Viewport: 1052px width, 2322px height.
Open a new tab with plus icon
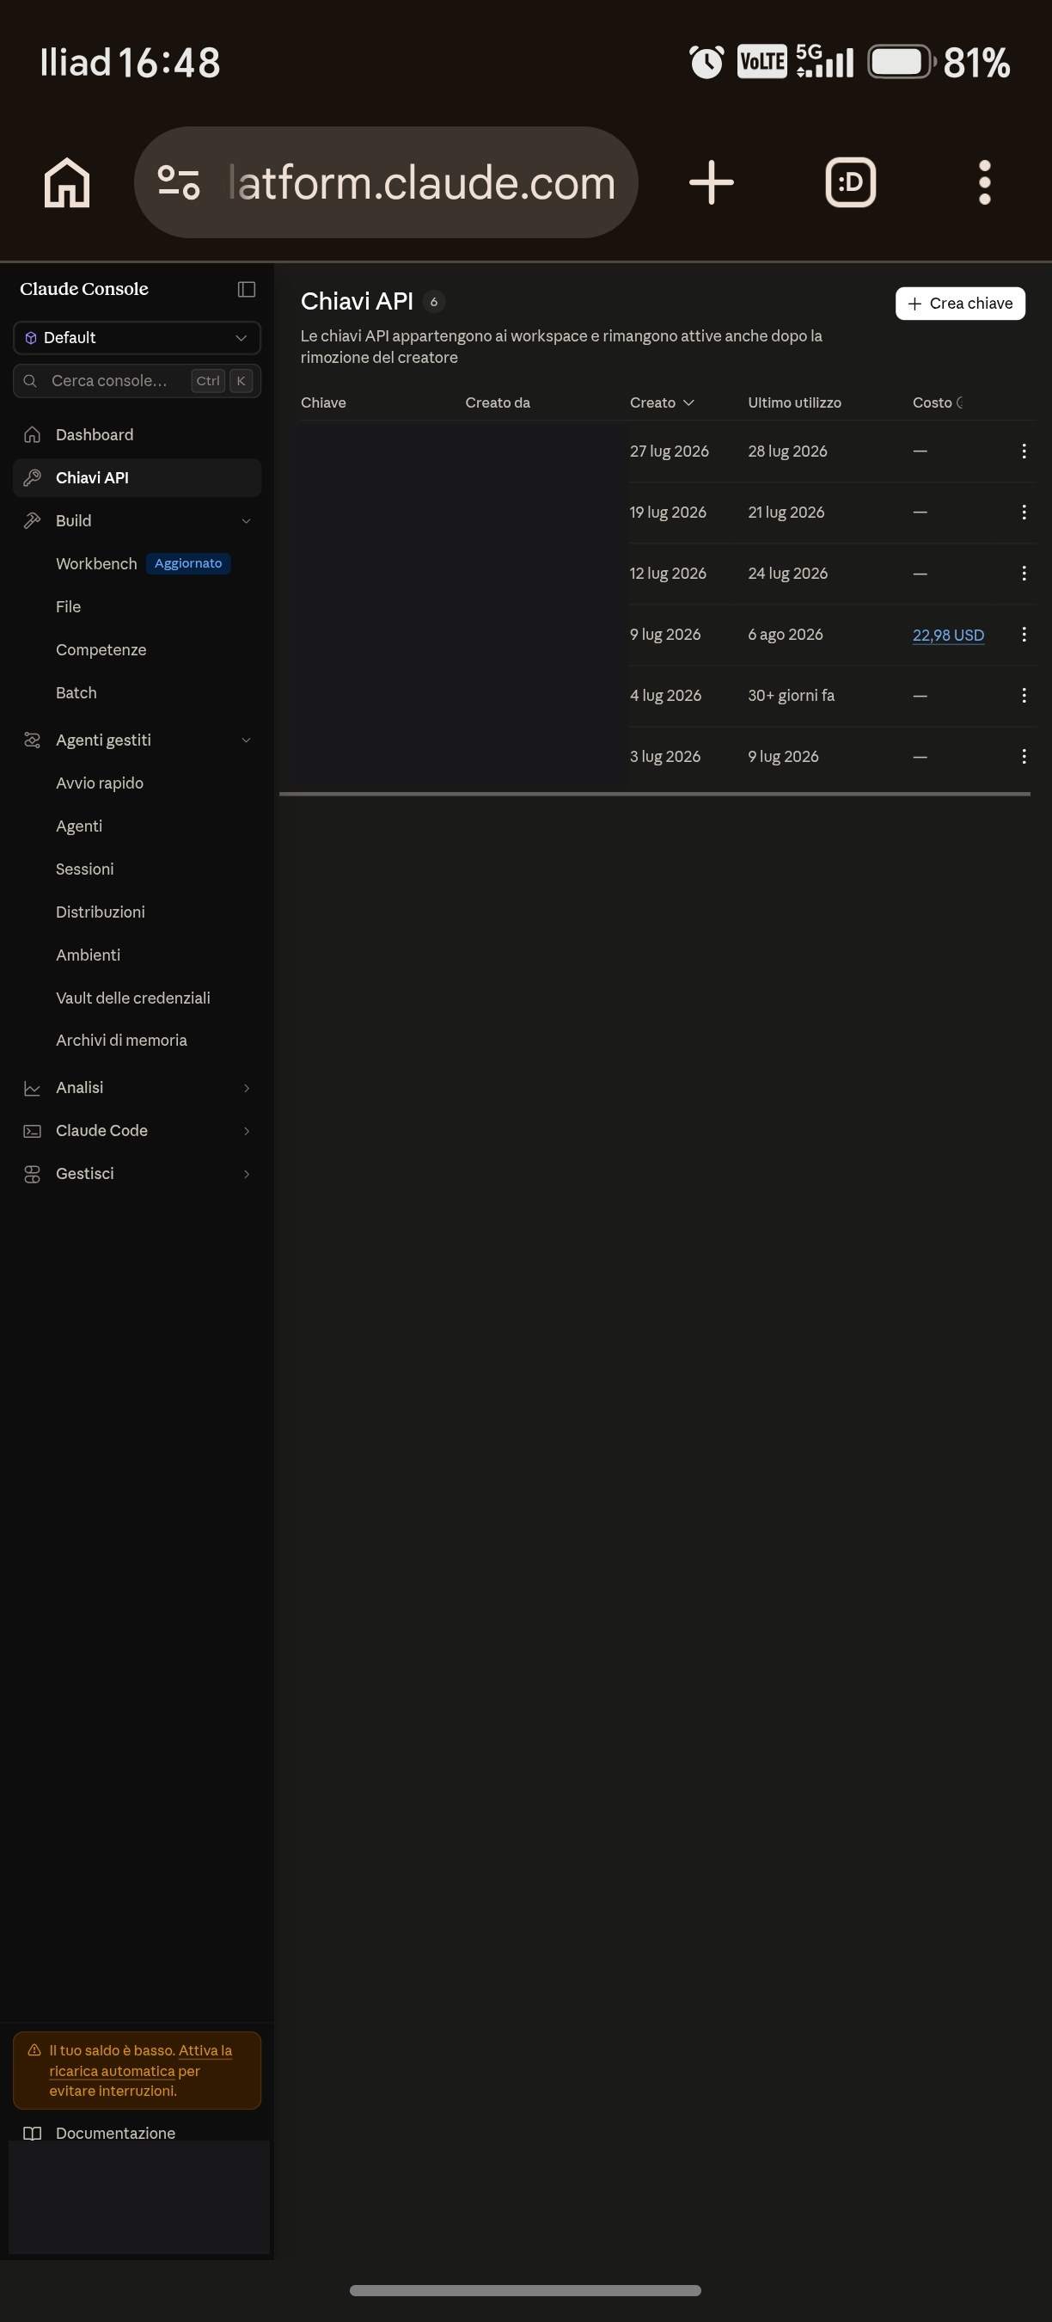click(712, 182)
